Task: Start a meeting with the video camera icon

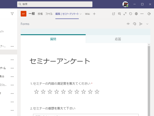Action: click(149, 14)
